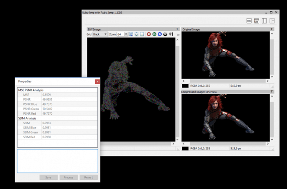This screenshot has width=287, height=189.
Task: Switch to three-column view layout icon
Action: pos(264,21)
